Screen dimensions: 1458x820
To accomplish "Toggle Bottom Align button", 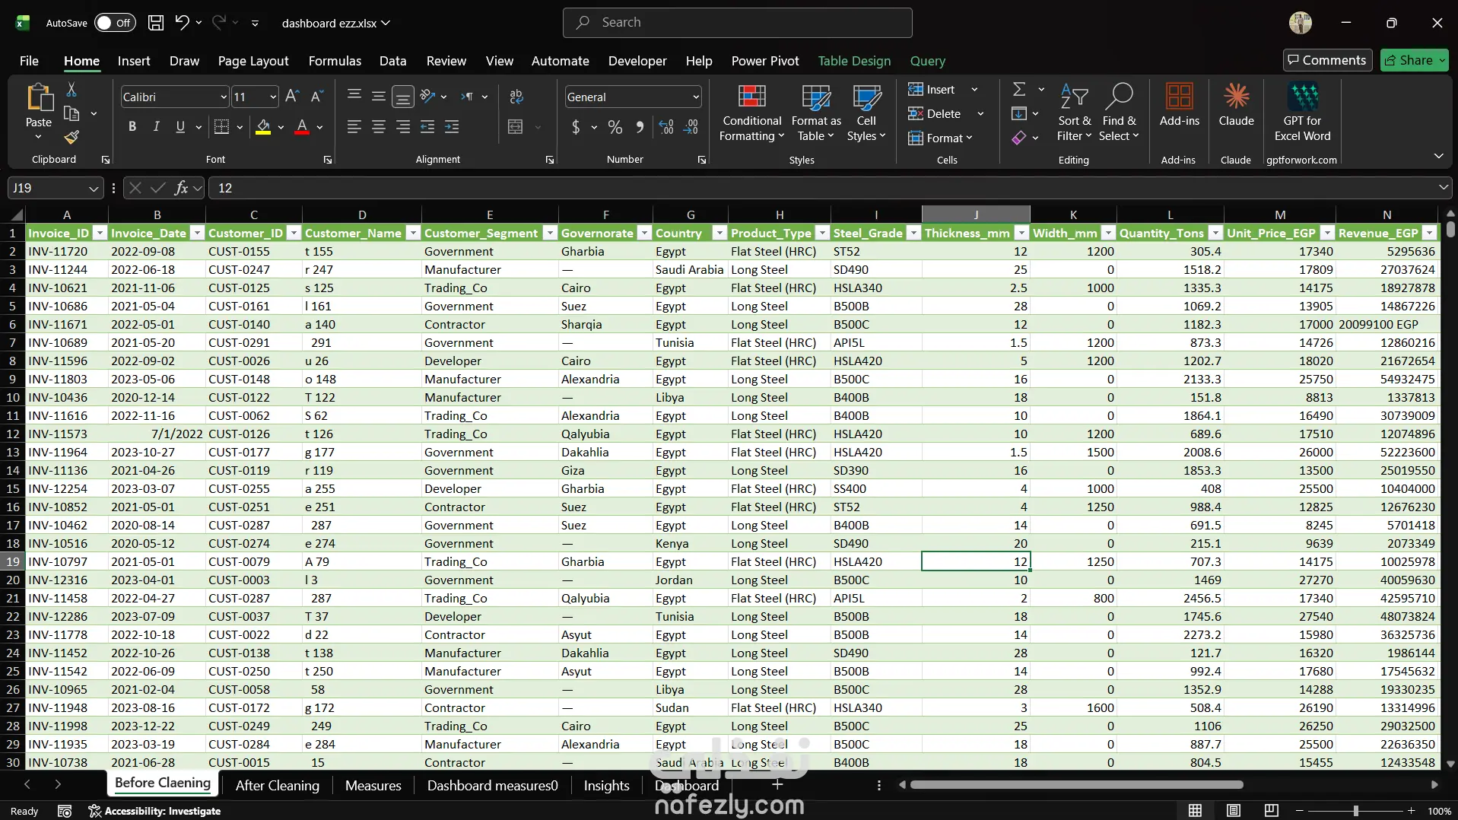I will tap(403, 97).
